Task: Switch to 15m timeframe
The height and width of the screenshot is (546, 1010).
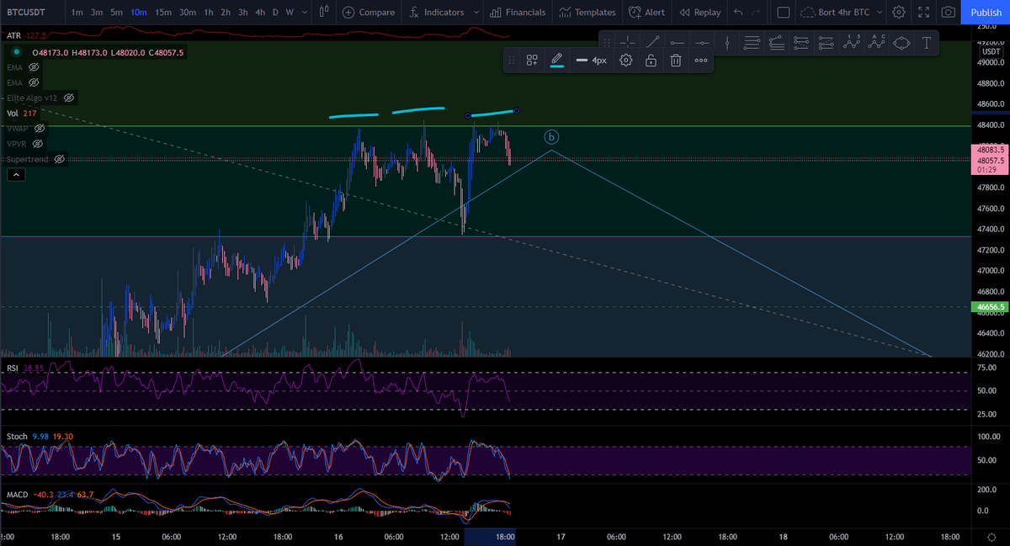Action: click(163, 12)
